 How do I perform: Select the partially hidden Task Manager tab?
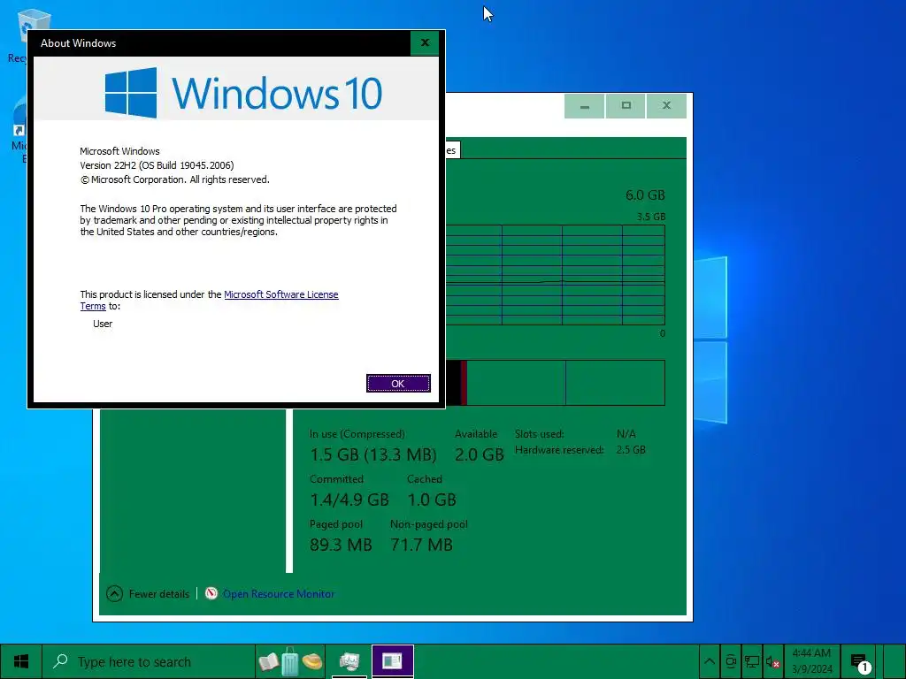point(452,150)
